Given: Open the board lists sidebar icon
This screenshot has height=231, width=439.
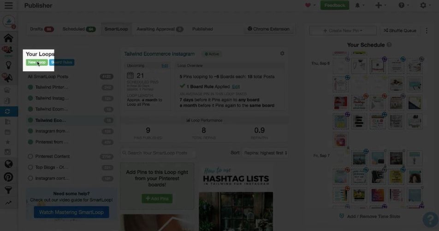Looking at the screenshot, I should click(7, 121).
